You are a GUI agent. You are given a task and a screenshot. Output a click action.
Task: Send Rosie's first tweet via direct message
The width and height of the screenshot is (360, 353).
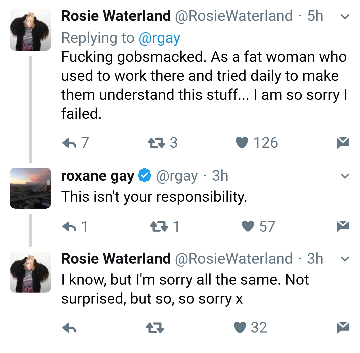343,143
